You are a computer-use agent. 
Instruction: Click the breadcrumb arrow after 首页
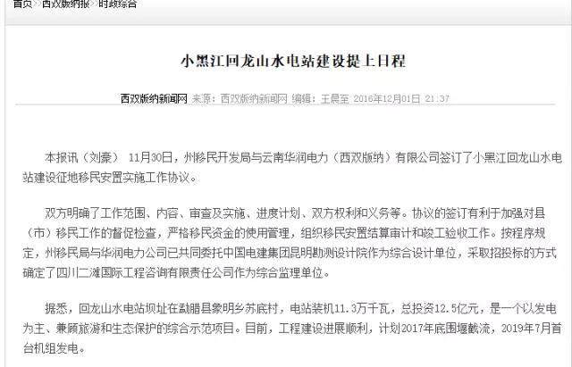[x=37, y=4]
